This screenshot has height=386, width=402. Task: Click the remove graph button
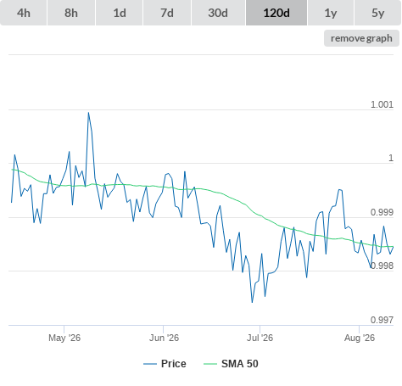click(x=361, y=38)
